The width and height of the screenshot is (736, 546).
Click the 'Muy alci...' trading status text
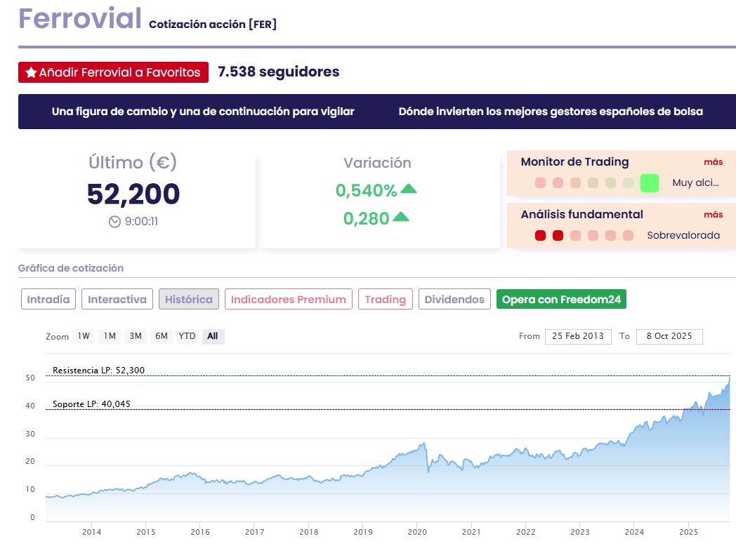click(x=696, y=183)
